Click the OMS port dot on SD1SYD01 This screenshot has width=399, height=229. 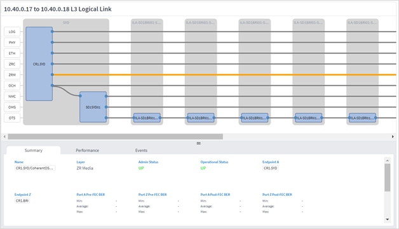point(106,107)
